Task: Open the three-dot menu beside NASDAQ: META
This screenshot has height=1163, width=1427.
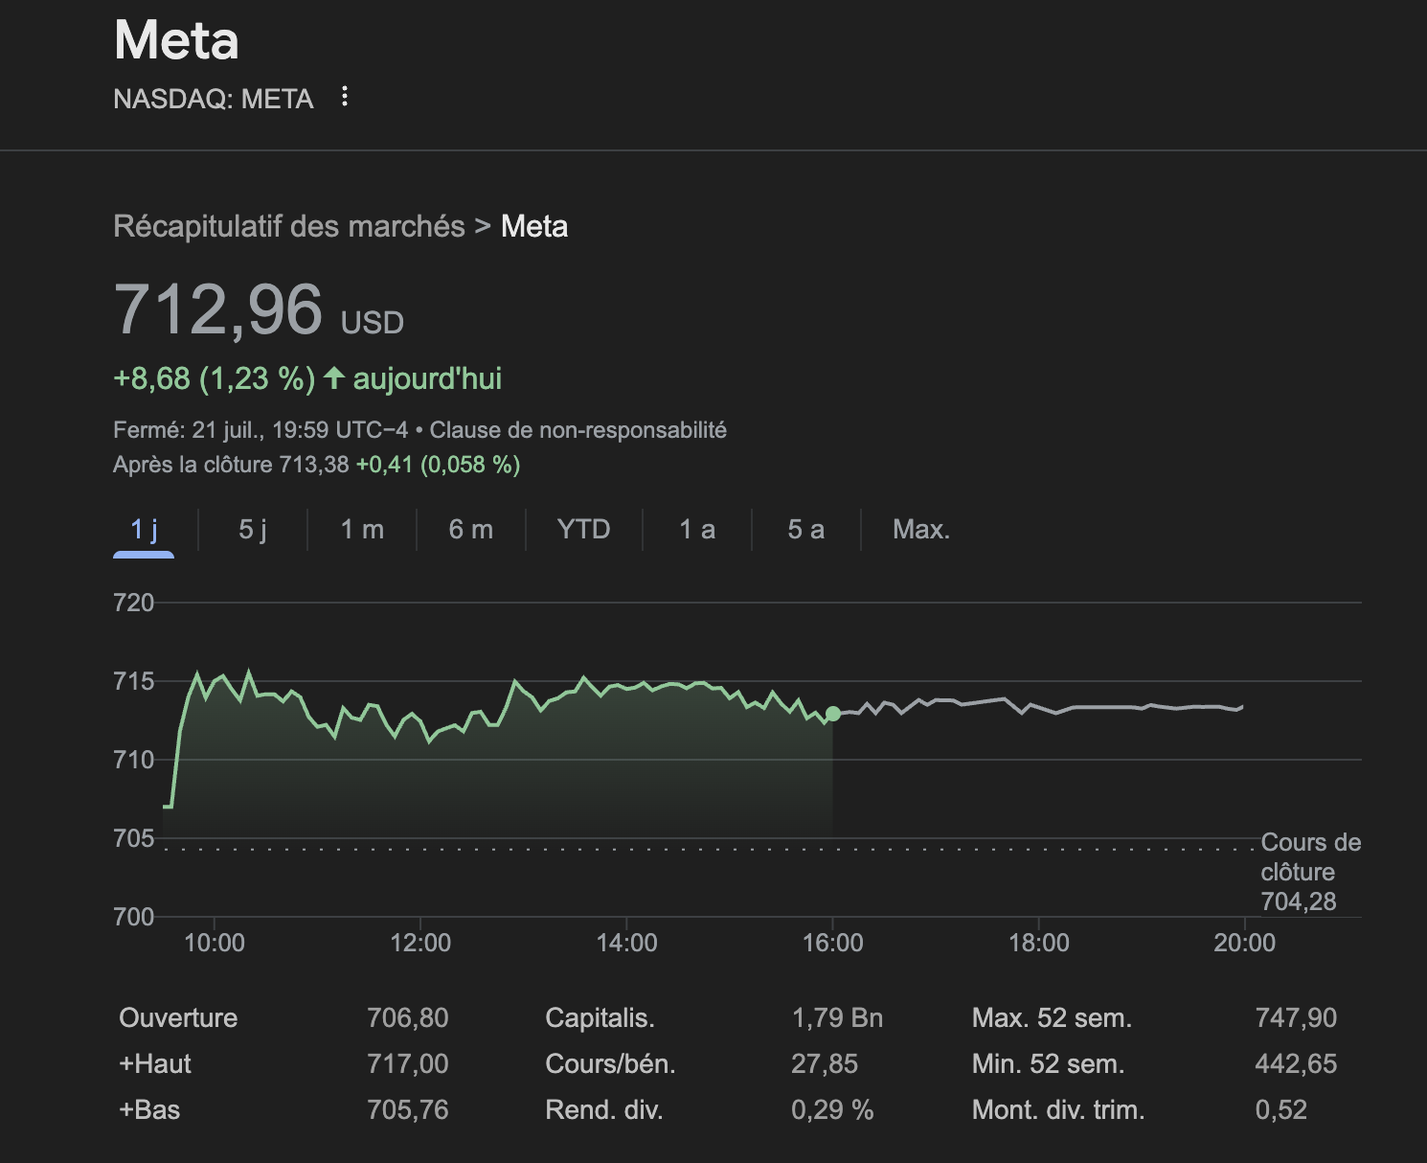Action: click(x=345, y=97)
